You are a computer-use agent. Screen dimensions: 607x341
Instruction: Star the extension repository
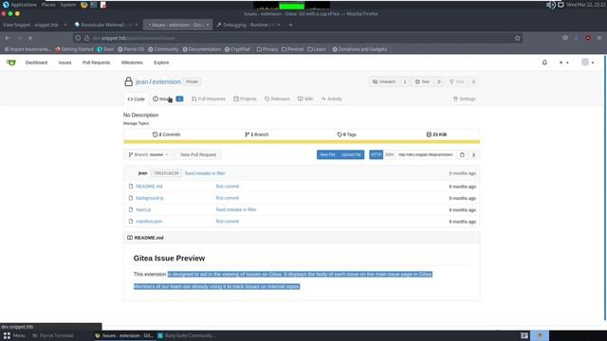point(422,81)
